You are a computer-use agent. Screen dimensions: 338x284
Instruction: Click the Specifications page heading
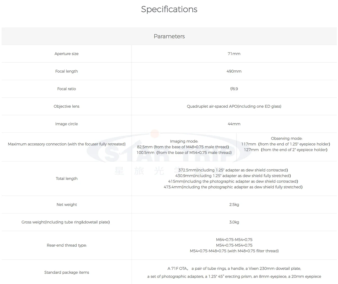(x=169, y=9)
